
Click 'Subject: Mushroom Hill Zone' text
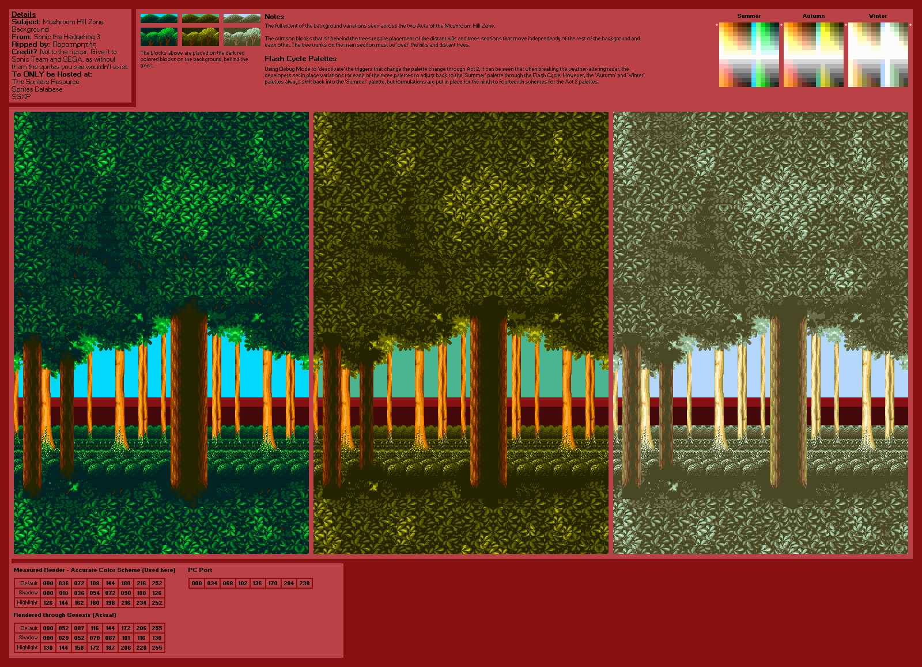[x=58, y=22]
